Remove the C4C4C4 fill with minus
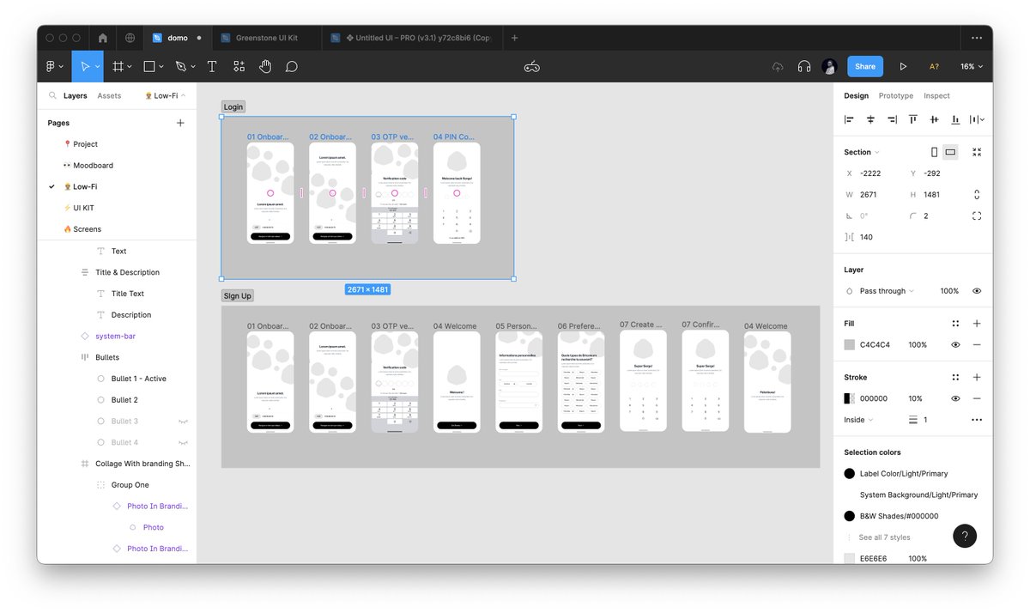 (x=977, y=344)
